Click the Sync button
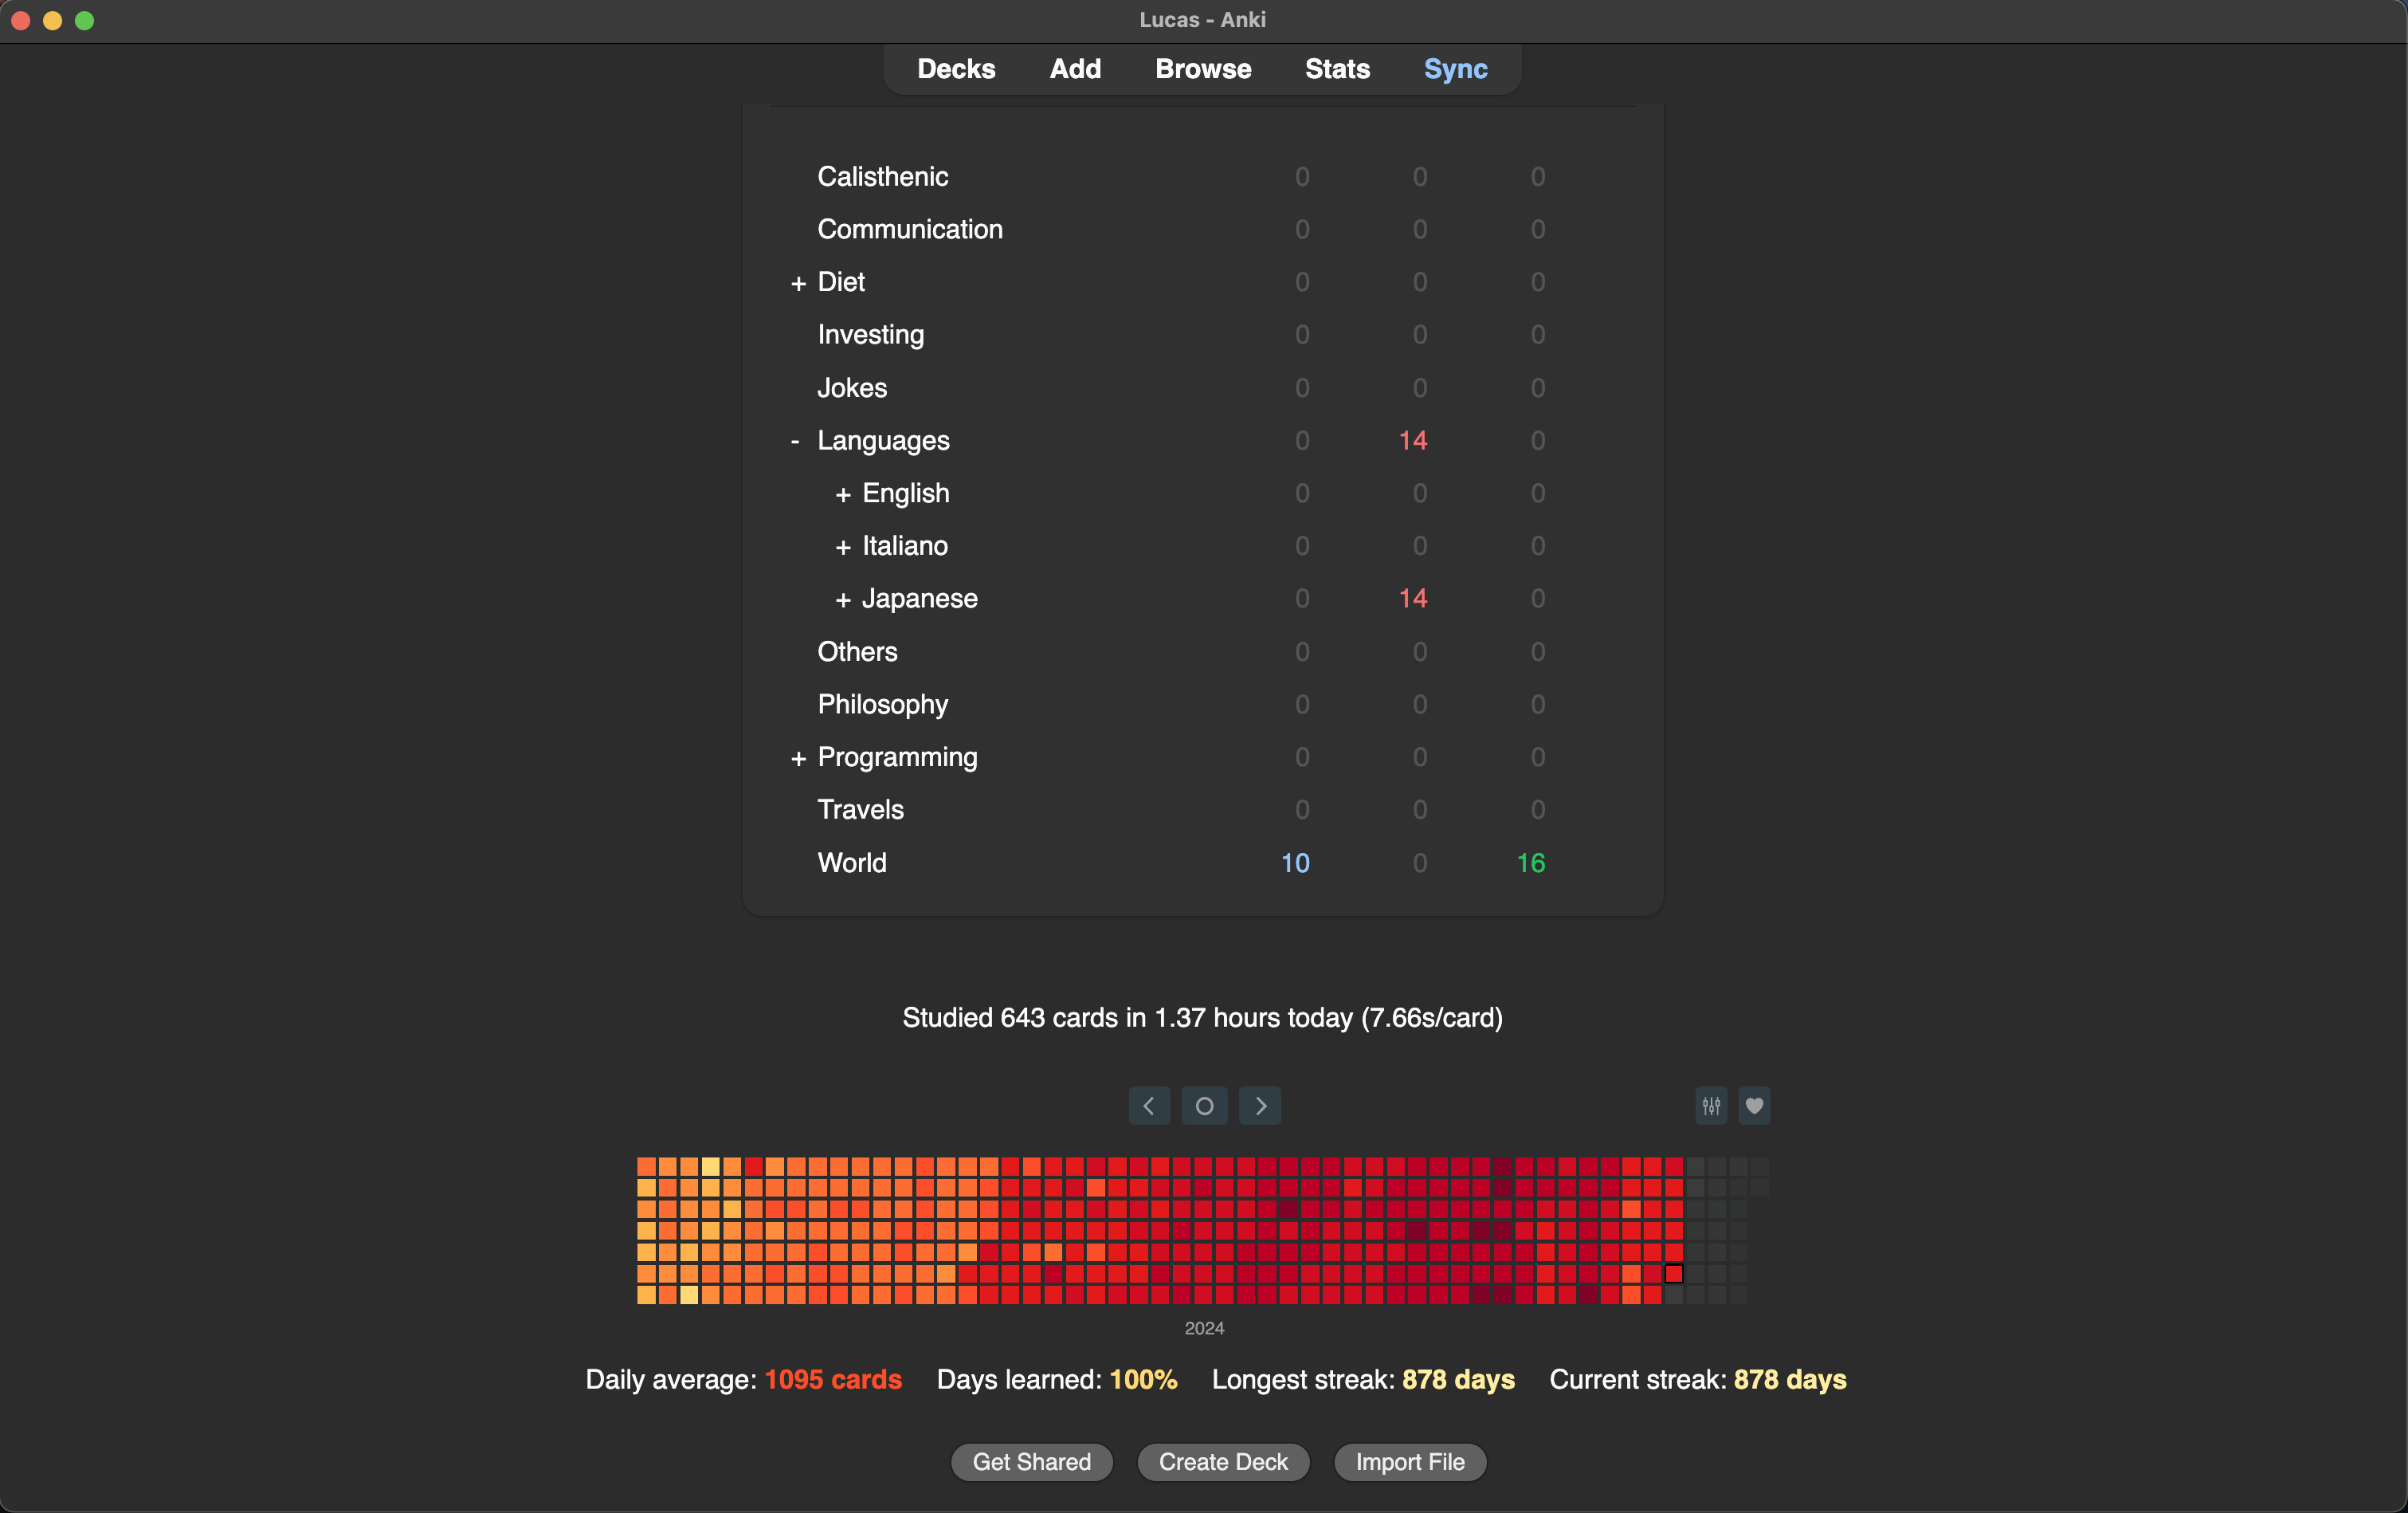The image size is (2408, 1513). pyautogui.click(x=1457, y=69)
